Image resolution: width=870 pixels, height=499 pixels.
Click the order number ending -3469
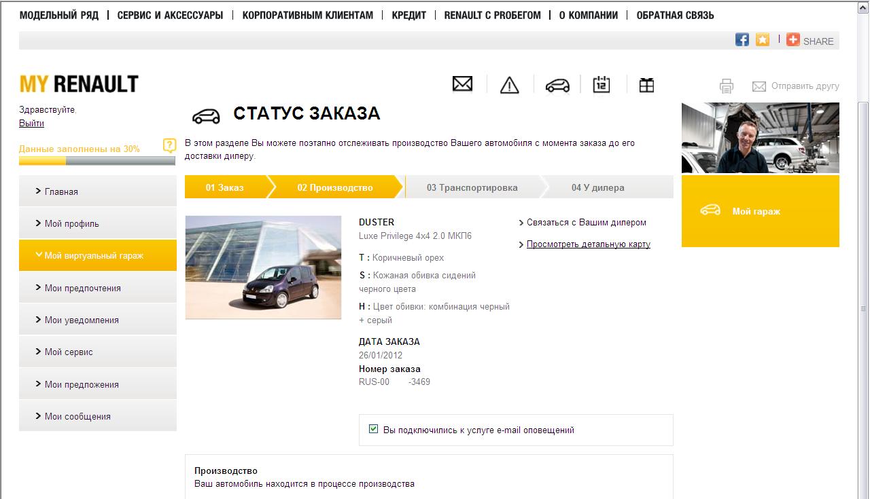pos(394,382)
